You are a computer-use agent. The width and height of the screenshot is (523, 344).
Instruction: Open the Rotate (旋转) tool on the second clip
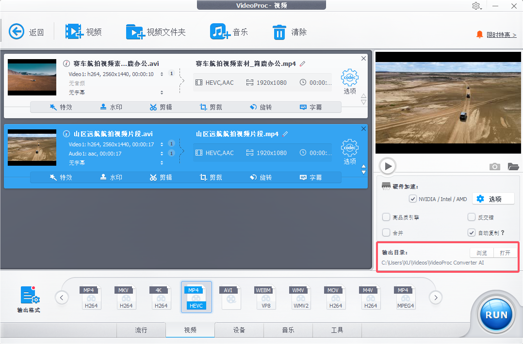[261, 177]
